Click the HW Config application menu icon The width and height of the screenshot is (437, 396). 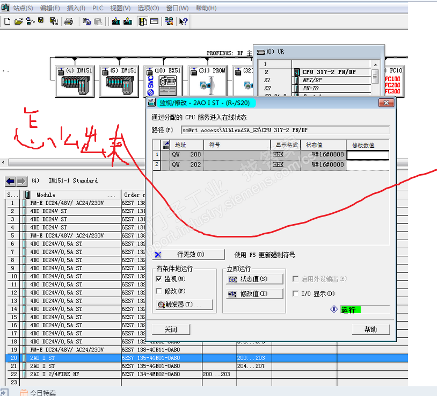point(5,8)
